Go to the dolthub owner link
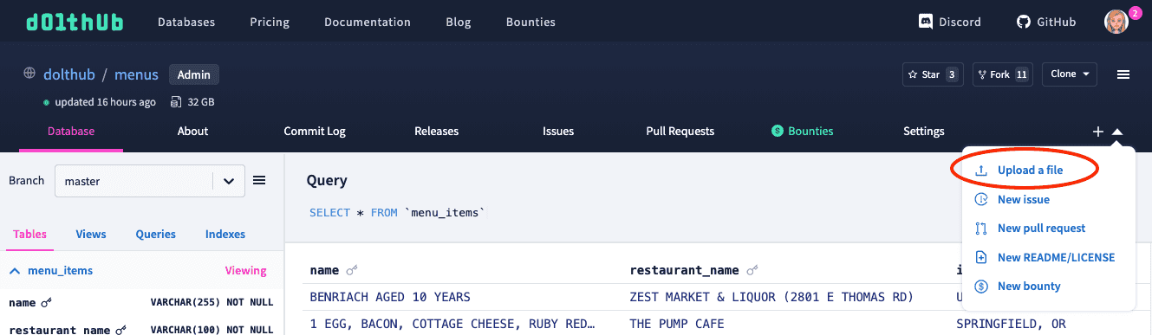Screen dimensions: 1152x335 (x=68, y=74)
